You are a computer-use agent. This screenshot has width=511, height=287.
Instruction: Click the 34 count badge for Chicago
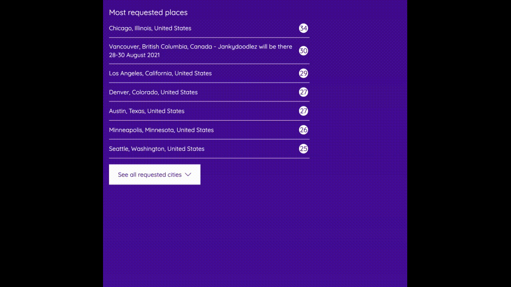303,28
